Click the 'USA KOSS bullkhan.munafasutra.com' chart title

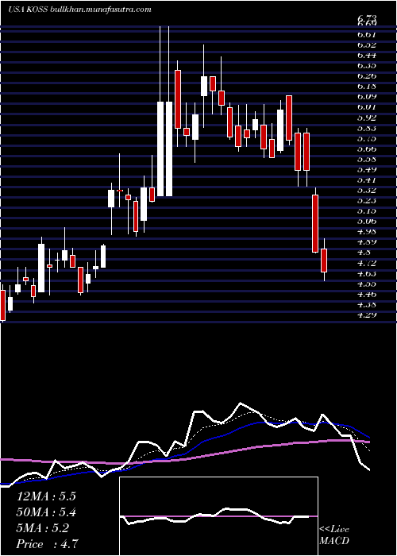click(79, 10)
